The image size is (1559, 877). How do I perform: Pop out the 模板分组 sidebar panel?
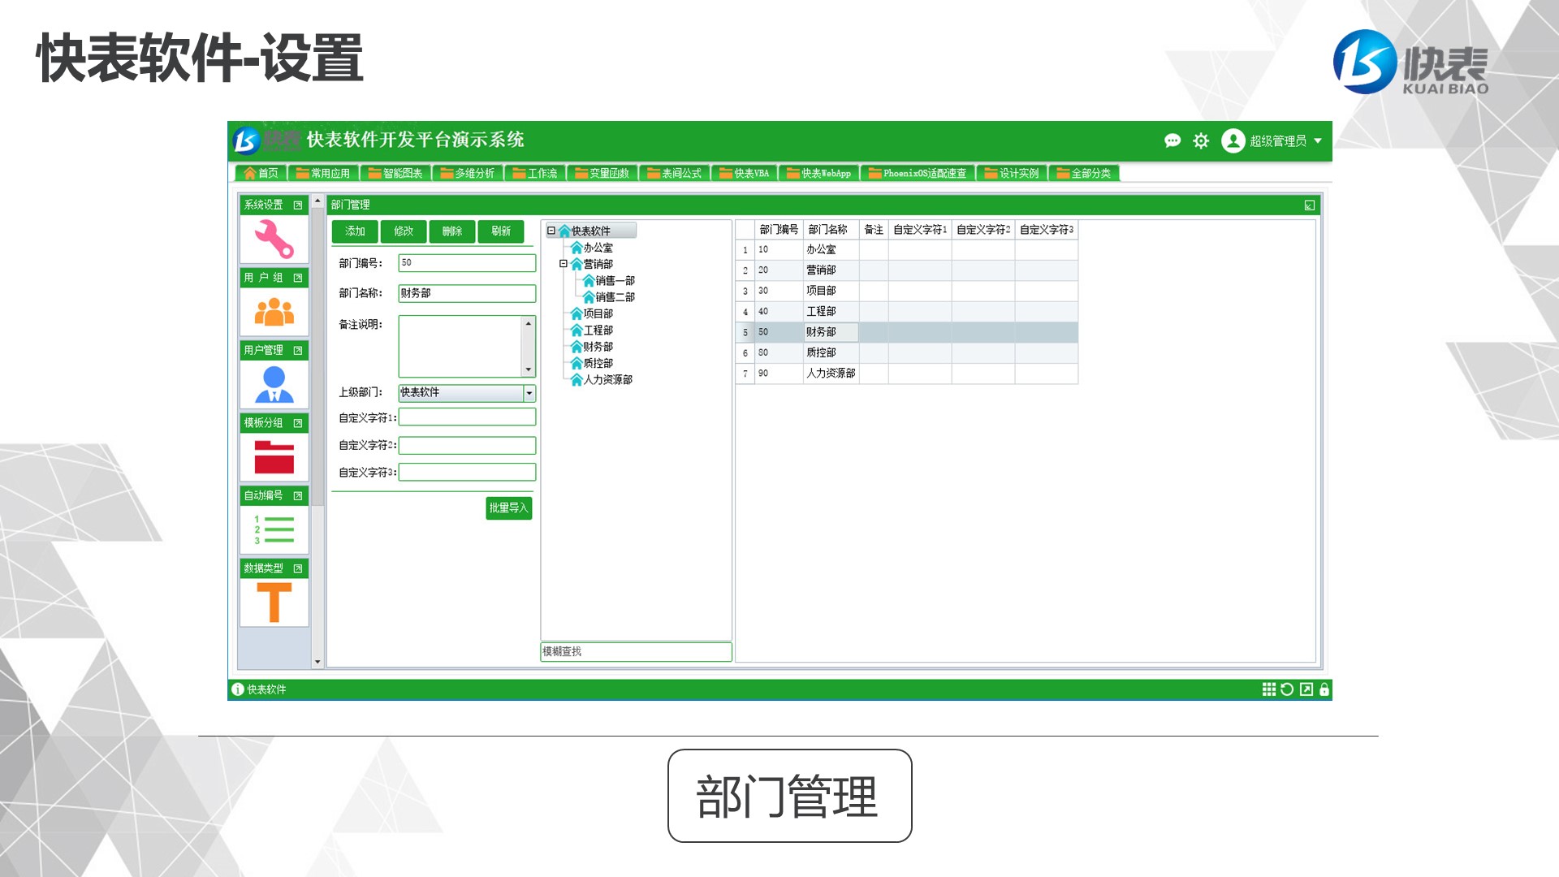click(298, 423)
